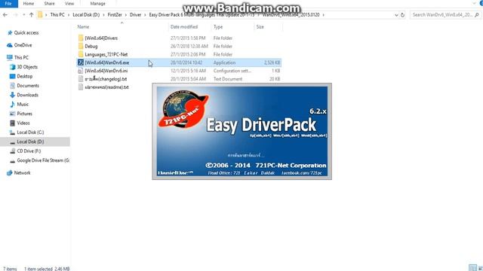This screenshot has height=271, width=483.
Task: Click the search magnifier icon
Action: pyautogui.click(x=477, y=15)
